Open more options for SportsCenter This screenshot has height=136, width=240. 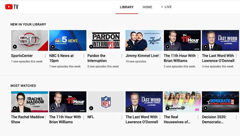click(x=45, y=56)
